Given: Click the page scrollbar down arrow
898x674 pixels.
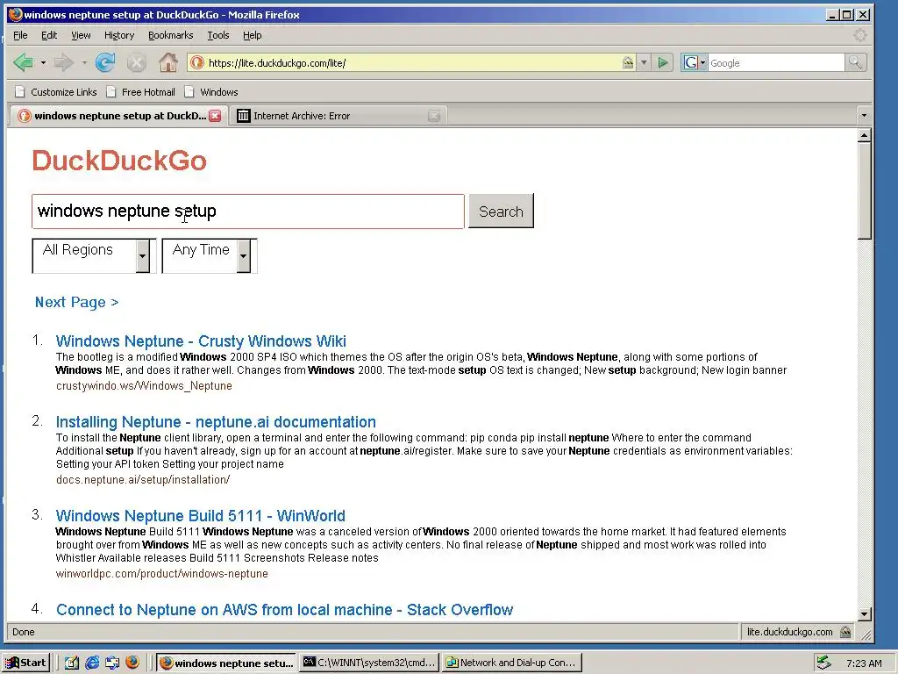Looking at the screenshot, I should 865,613.
